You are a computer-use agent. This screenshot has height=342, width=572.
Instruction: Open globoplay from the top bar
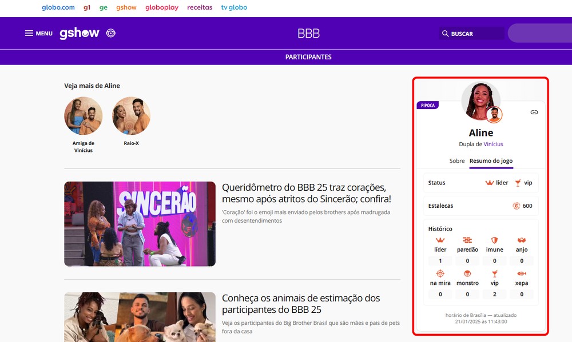pos(162,7)
